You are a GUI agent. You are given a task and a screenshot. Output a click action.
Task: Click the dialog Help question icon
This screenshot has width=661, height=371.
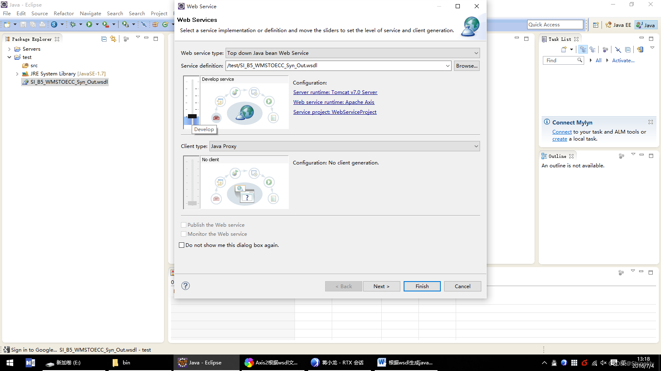click(185, 286)
